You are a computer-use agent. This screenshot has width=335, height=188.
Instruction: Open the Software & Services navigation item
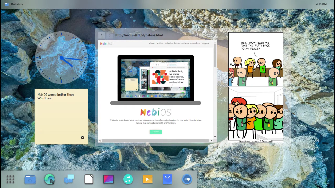[x=191, y=43]
